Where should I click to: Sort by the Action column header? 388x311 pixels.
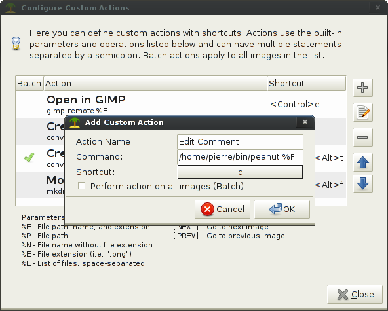pos(155,84)
